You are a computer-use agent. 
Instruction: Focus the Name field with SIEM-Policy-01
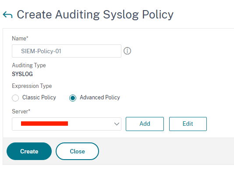(x=67, y=51)
